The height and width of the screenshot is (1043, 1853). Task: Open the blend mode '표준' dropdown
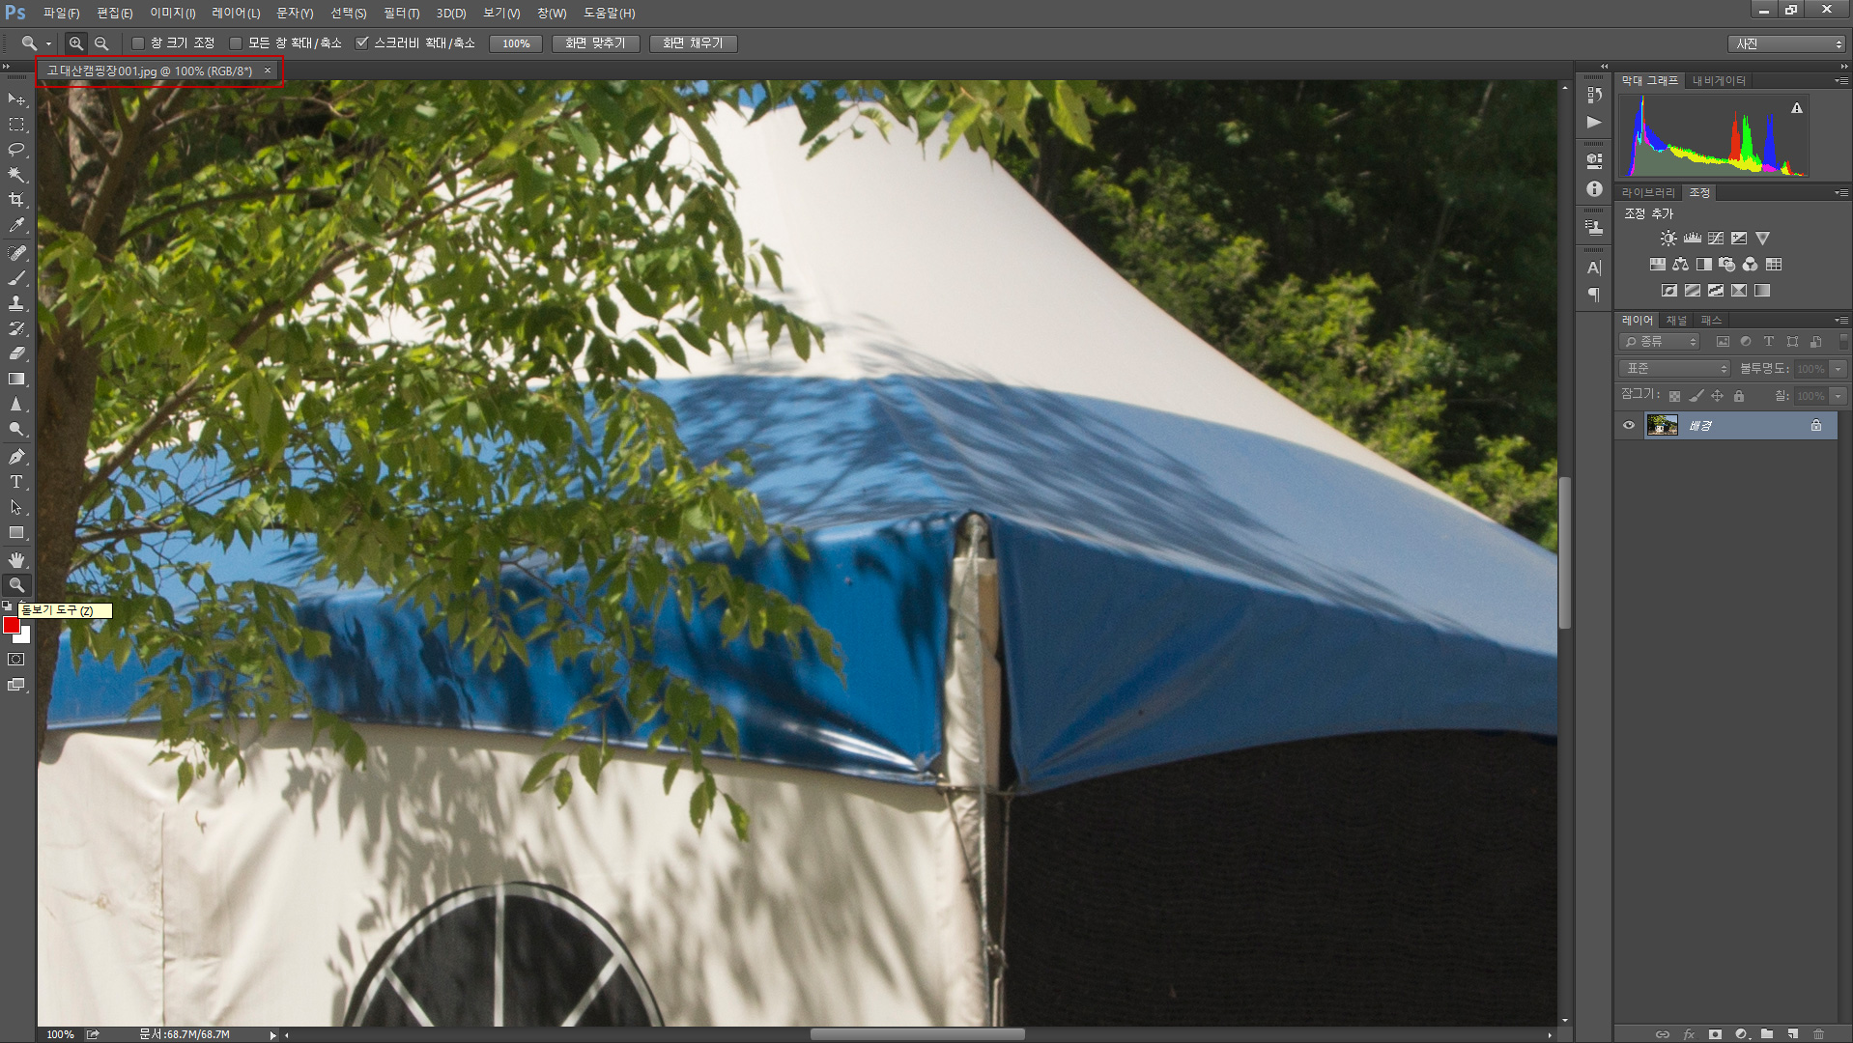[x=1675, y=369]
